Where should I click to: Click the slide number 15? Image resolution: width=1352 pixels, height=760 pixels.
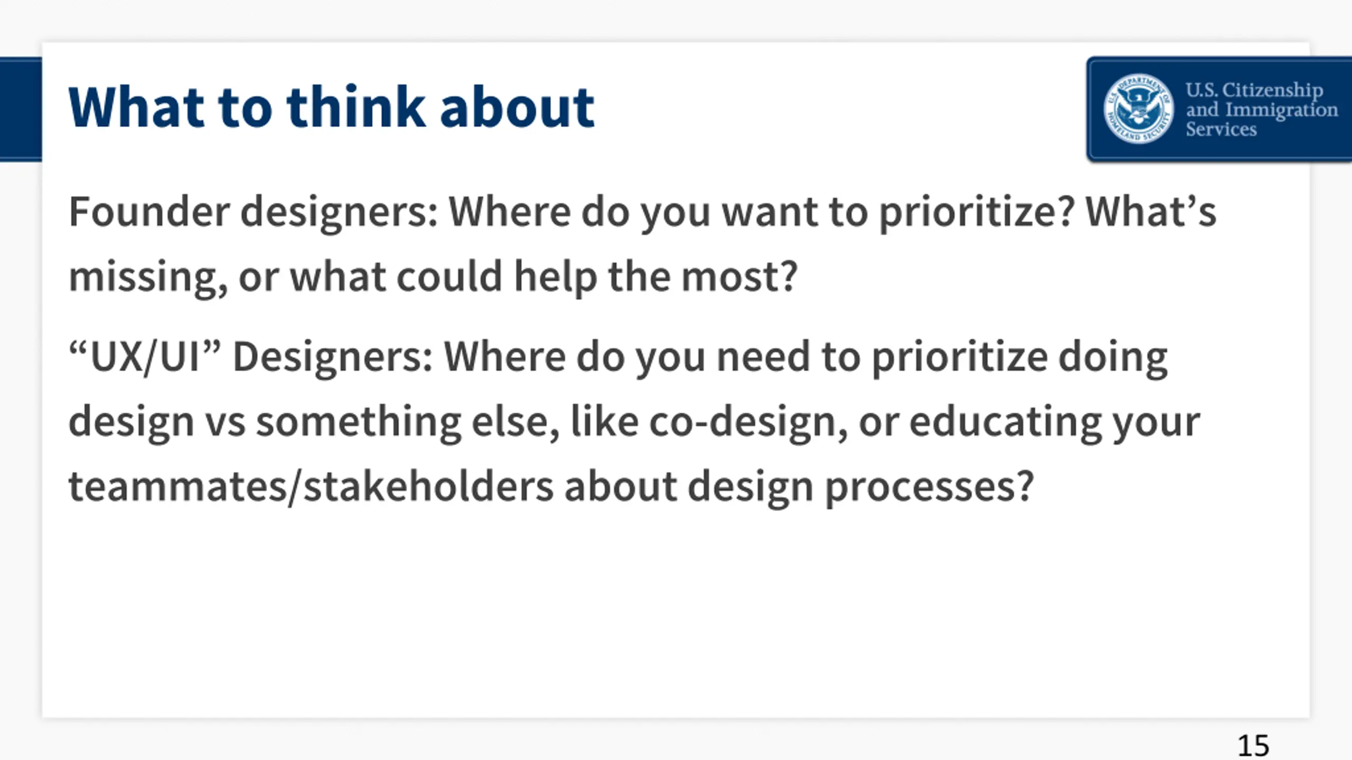click(1253, 745)
